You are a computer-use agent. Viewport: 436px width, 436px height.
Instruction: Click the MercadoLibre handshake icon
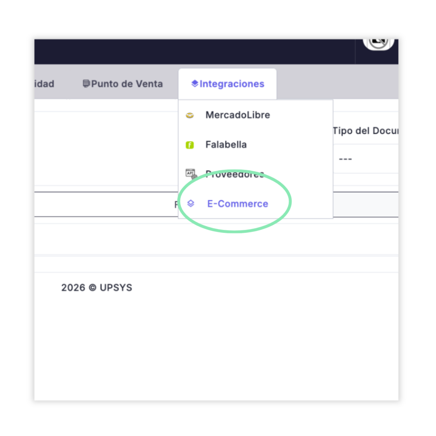coord(190,115)
